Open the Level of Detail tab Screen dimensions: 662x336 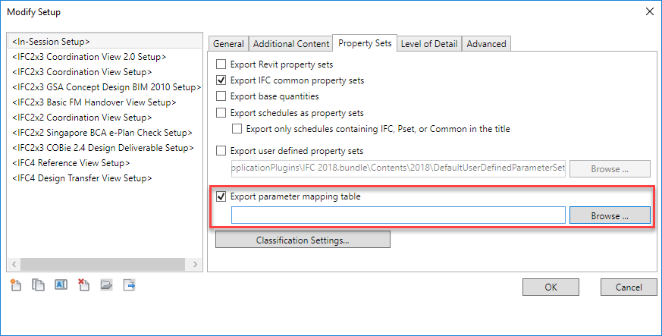pyautogui.click(x=429, y=44)
